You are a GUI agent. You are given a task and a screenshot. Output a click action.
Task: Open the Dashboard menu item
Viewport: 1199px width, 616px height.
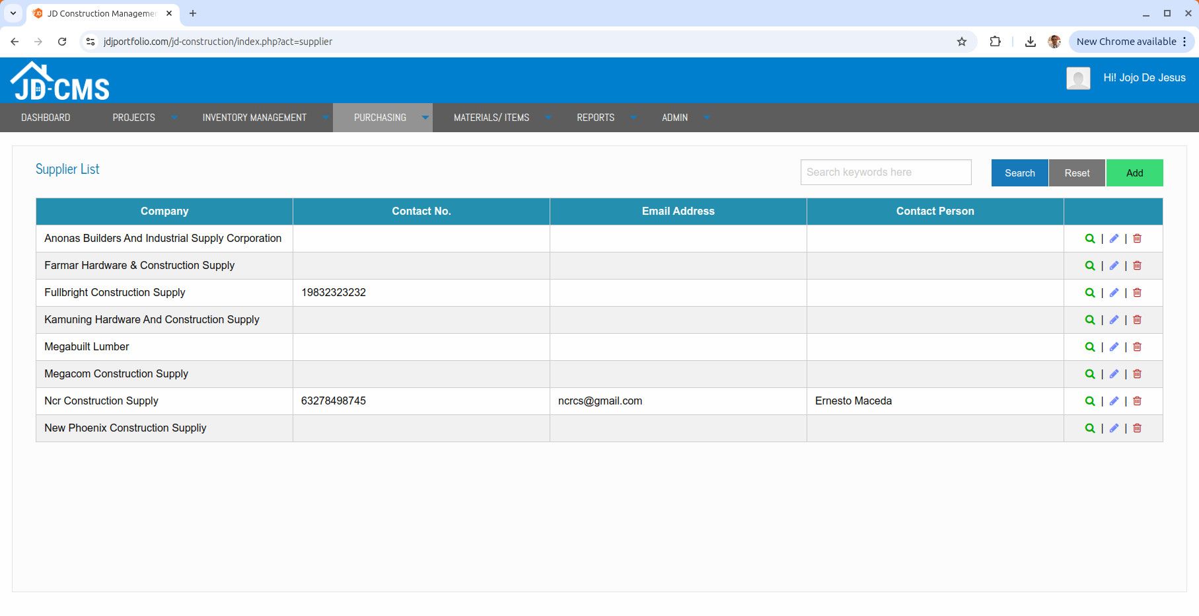click(46, 118)
